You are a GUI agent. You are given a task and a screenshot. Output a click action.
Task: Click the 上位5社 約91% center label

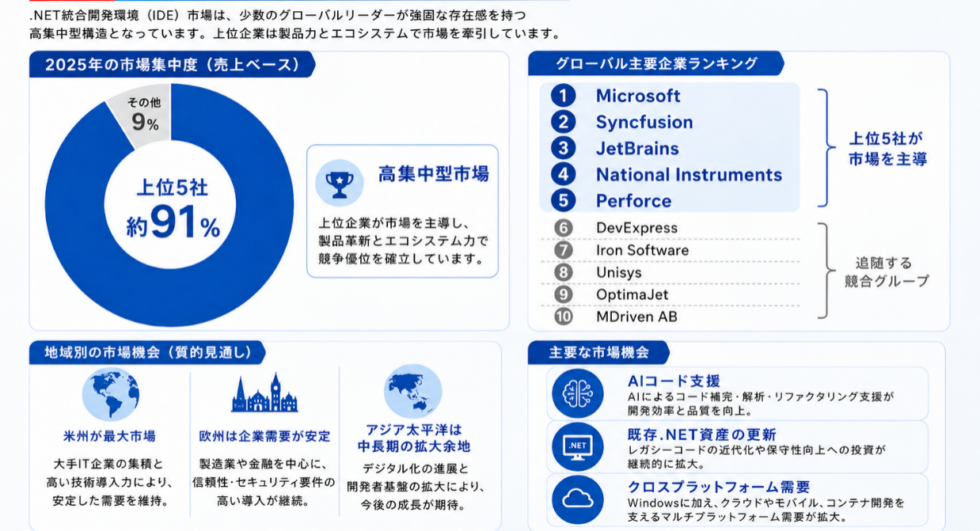coord(173,208)
